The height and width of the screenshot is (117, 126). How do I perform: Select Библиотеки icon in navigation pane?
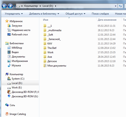point(7,43)
